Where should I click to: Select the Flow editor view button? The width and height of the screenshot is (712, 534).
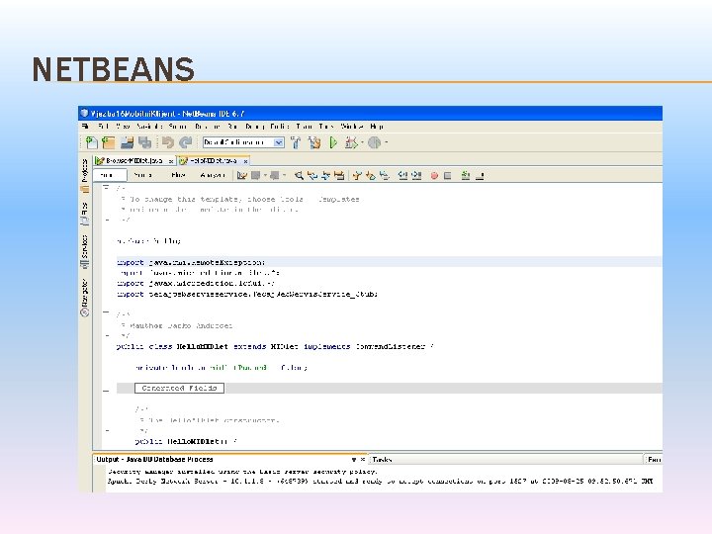[178, 175]
